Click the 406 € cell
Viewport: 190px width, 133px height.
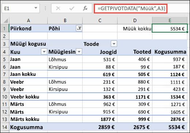pyautogui.click(x=135, y=60)
